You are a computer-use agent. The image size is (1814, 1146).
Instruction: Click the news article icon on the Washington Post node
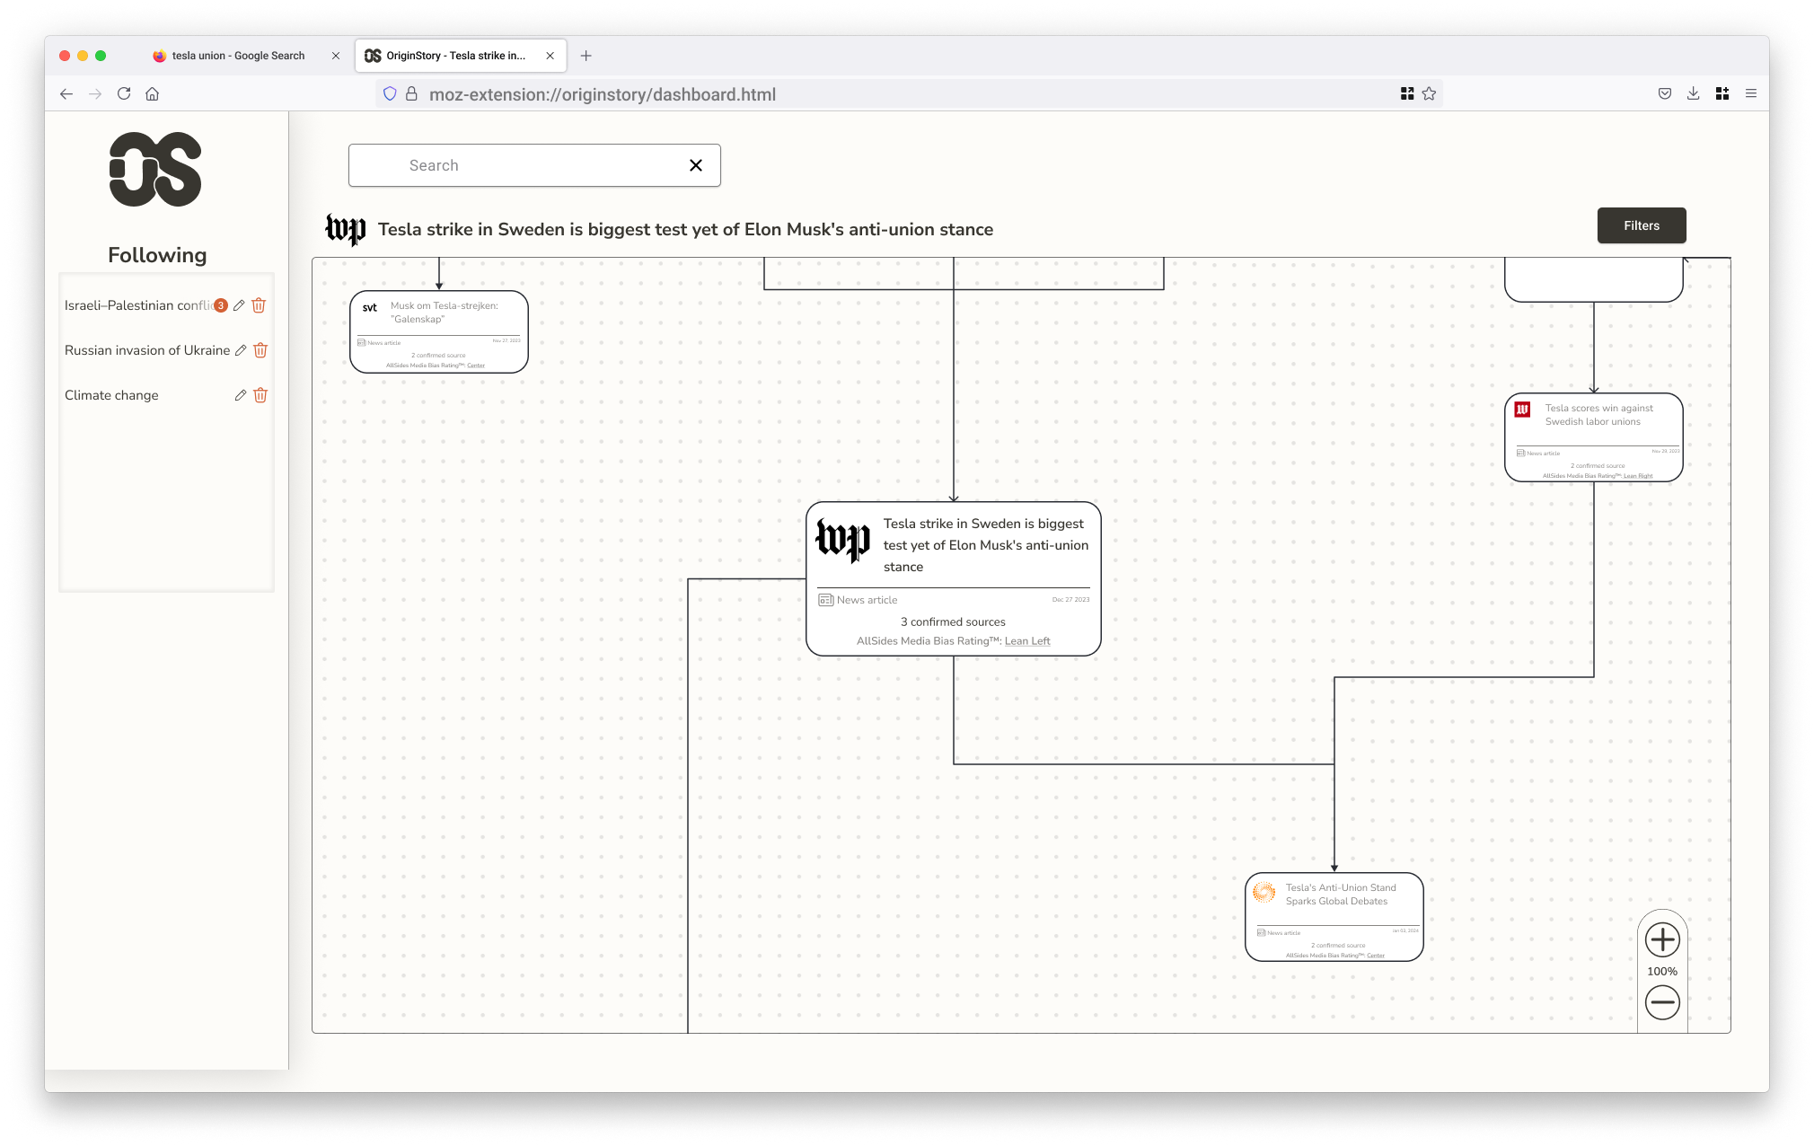(825, 599)
